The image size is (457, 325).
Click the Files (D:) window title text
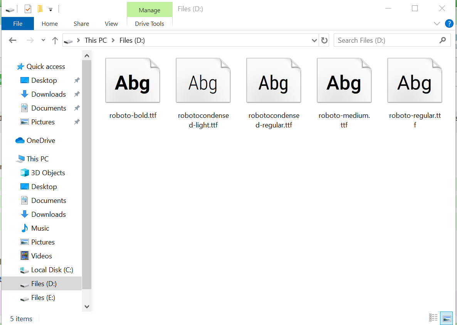190,9
